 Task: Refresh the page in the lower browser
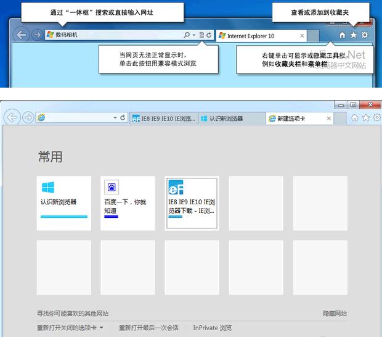tap(123, 117)
